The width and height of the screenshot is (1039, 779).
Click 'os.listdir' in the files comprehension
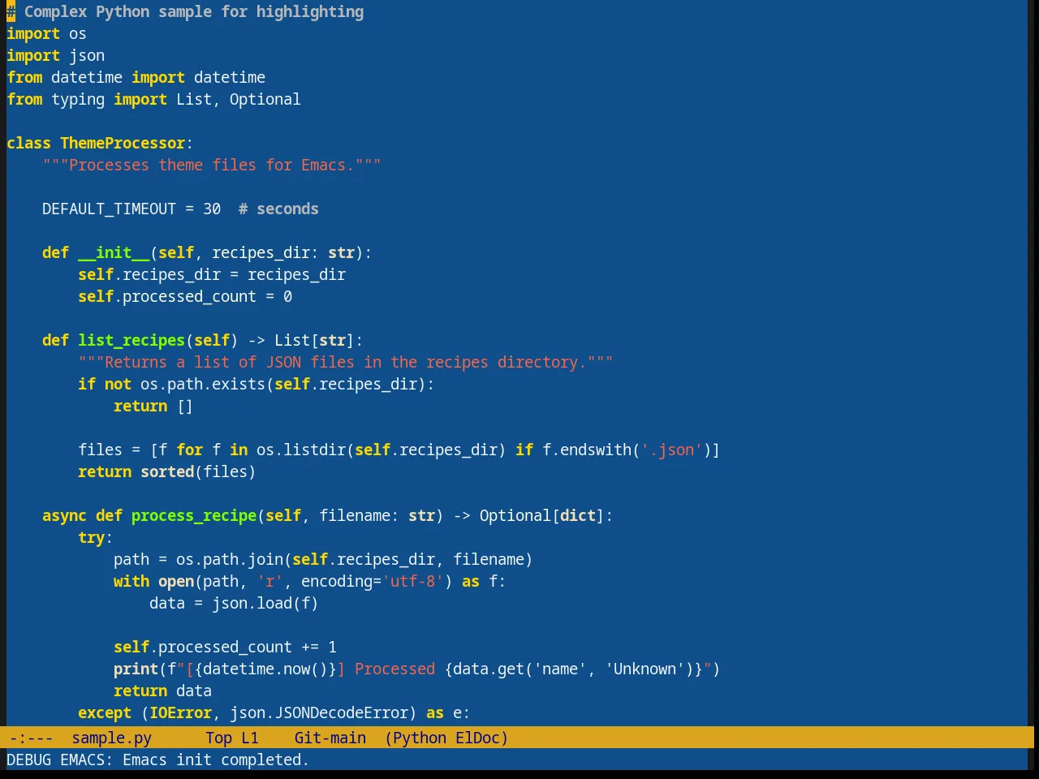[x=301, y=450]
